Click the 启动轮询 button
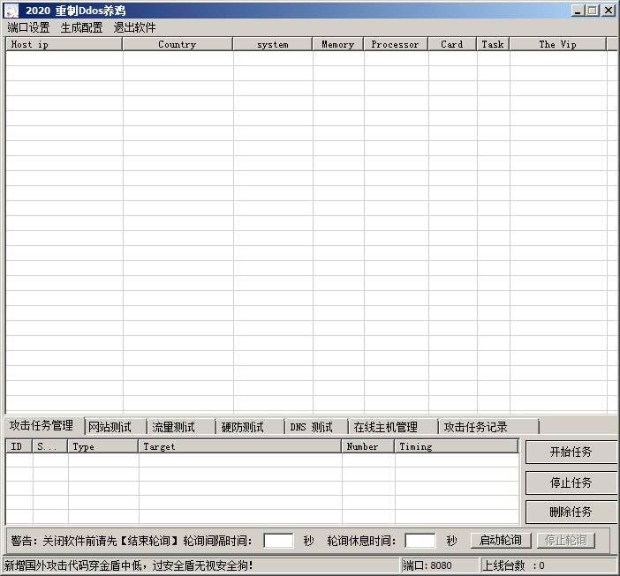Image resolution: width=620 pixels, height=576 pixels. pyautogui.click(x=501, y=540)
